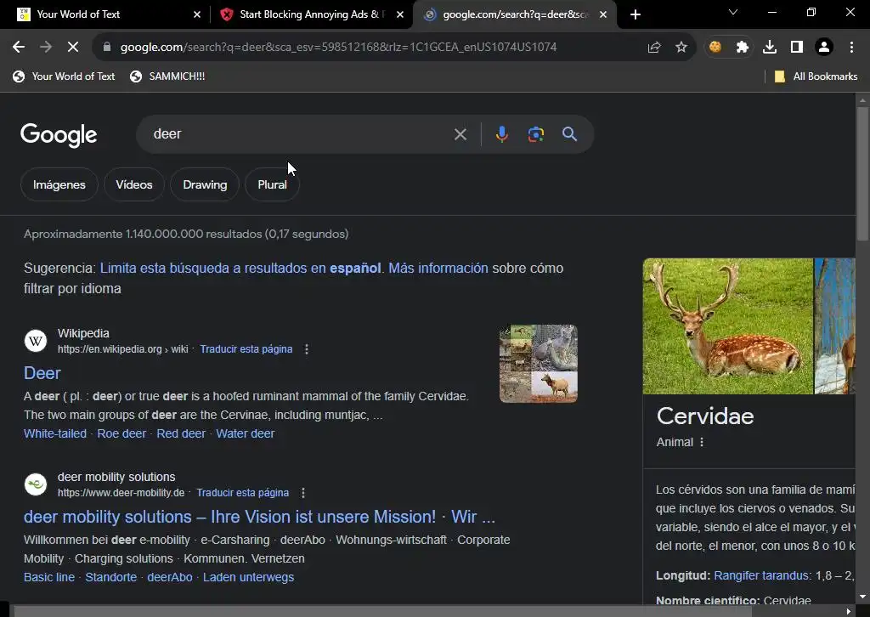Click the address bar URL

click(x=338, y=47)
